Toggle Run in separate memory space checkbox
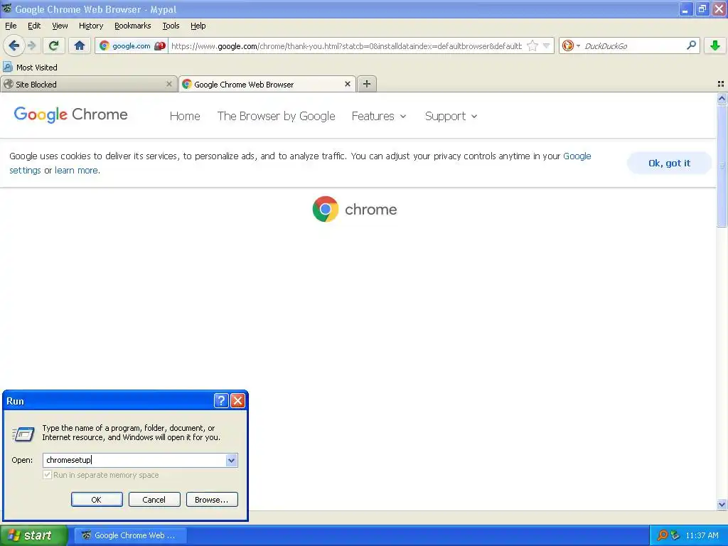The image size is (728, 546). coord(47,475)
